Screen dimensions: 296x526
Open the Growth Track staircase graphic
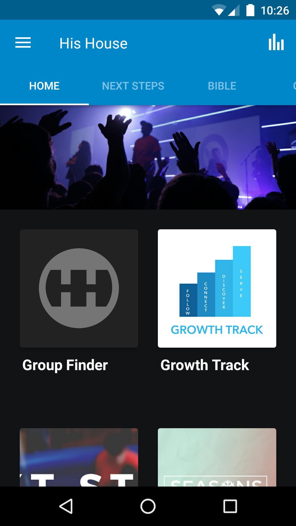[x=217, y=288]
